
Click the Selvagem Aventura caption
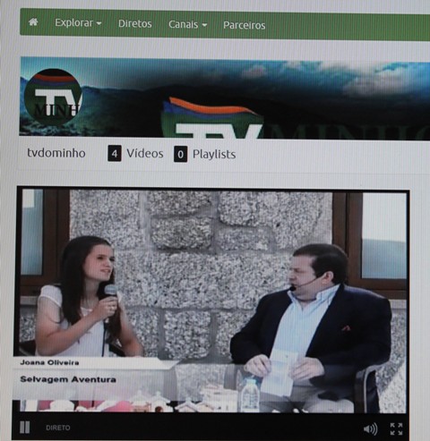pyautogui.click(x=68, y=379)
